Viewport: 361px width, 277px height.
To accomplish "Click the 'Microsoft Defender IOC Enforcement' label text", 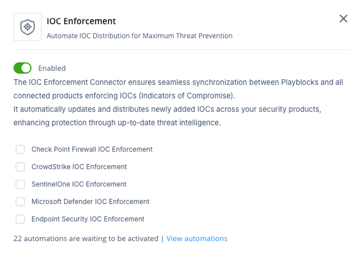I will 90,201.
